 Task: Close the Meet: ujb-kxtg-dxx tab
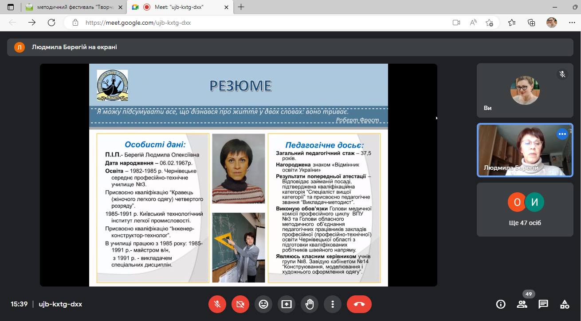point(226,7)
